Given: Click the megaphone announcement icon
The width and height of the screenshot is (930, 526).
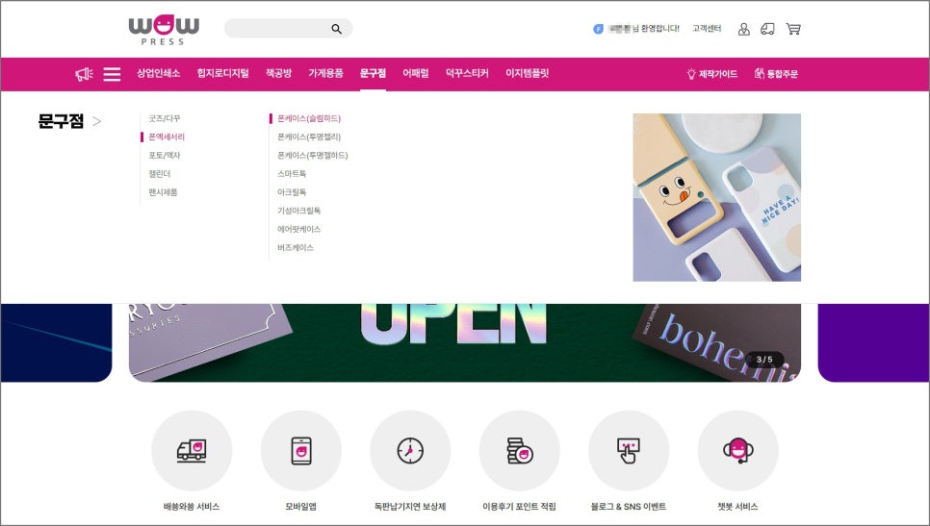Looking at the screenshot, I should pos(84,74).
